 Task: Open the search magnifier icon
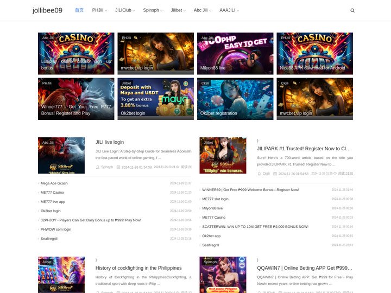tap(352, 10)
